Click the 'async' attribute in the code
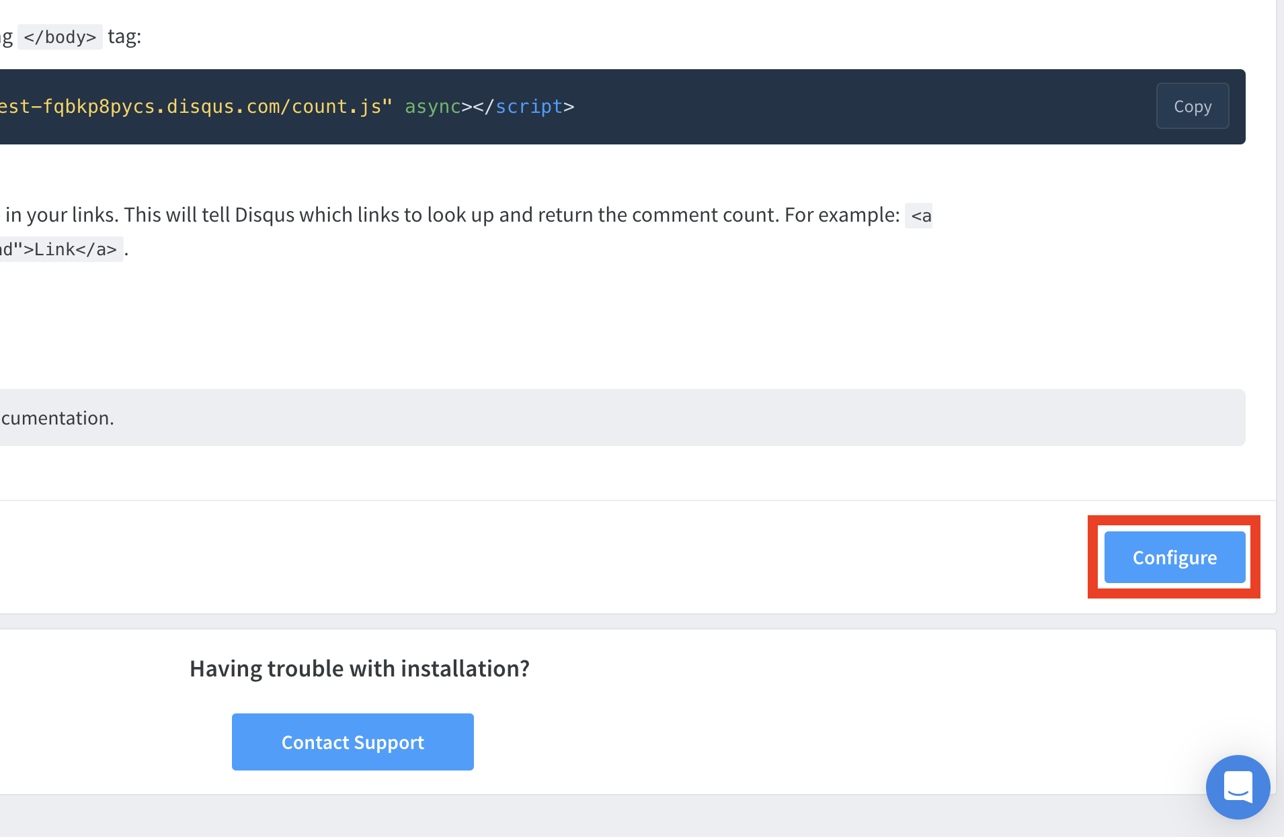The width and height of the screenshot is (1284, 837). coord(432,106)
